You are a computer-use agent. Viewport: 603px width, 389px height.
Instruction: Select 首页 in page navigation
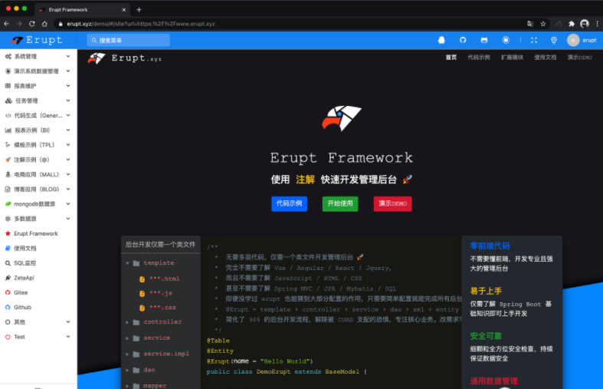tap(451, 58)
